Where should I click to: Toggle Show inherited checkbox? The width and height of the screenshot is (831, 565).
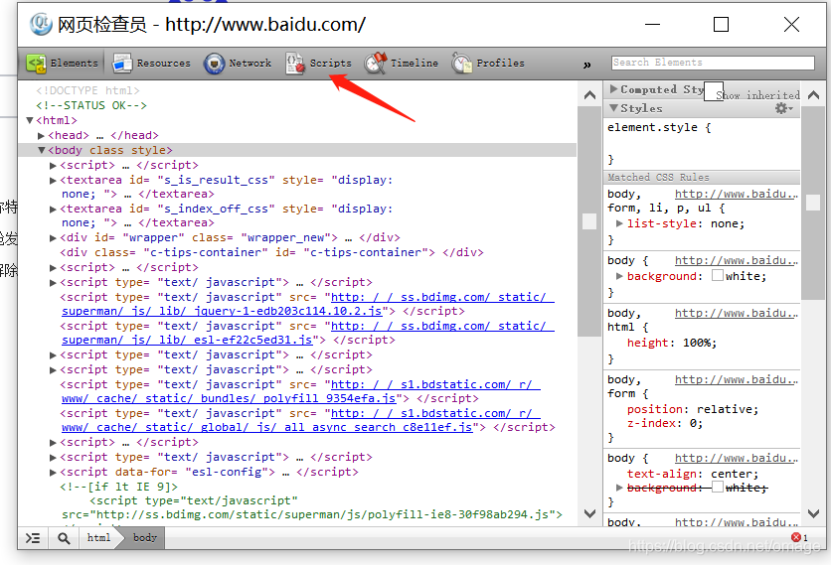click(x=714, y=91)
